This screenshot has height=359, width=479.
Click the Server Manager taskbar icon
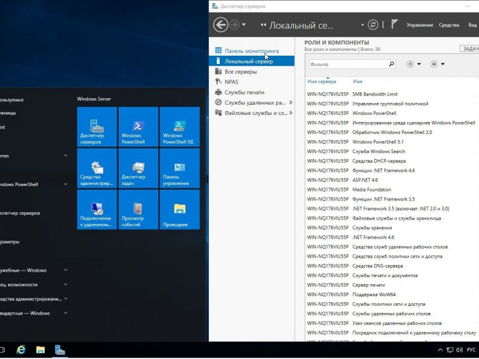point(60,350)
